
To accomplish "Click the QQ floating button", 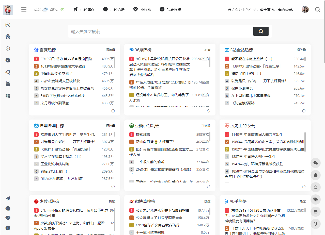I will click(316, 175).
